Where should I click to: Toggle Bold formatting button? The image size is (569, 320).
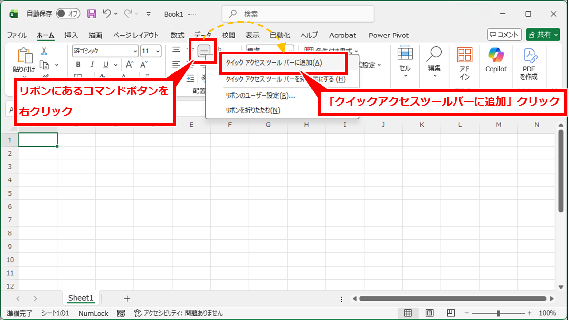(x=78, y=65)
